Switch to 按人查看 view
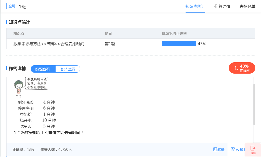261x157 pixels. 68,69
